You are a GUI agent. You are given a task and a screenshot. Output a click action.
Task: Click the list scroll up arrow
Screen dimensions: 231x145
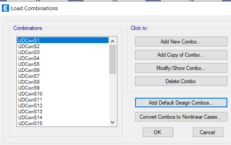point(112,41)
